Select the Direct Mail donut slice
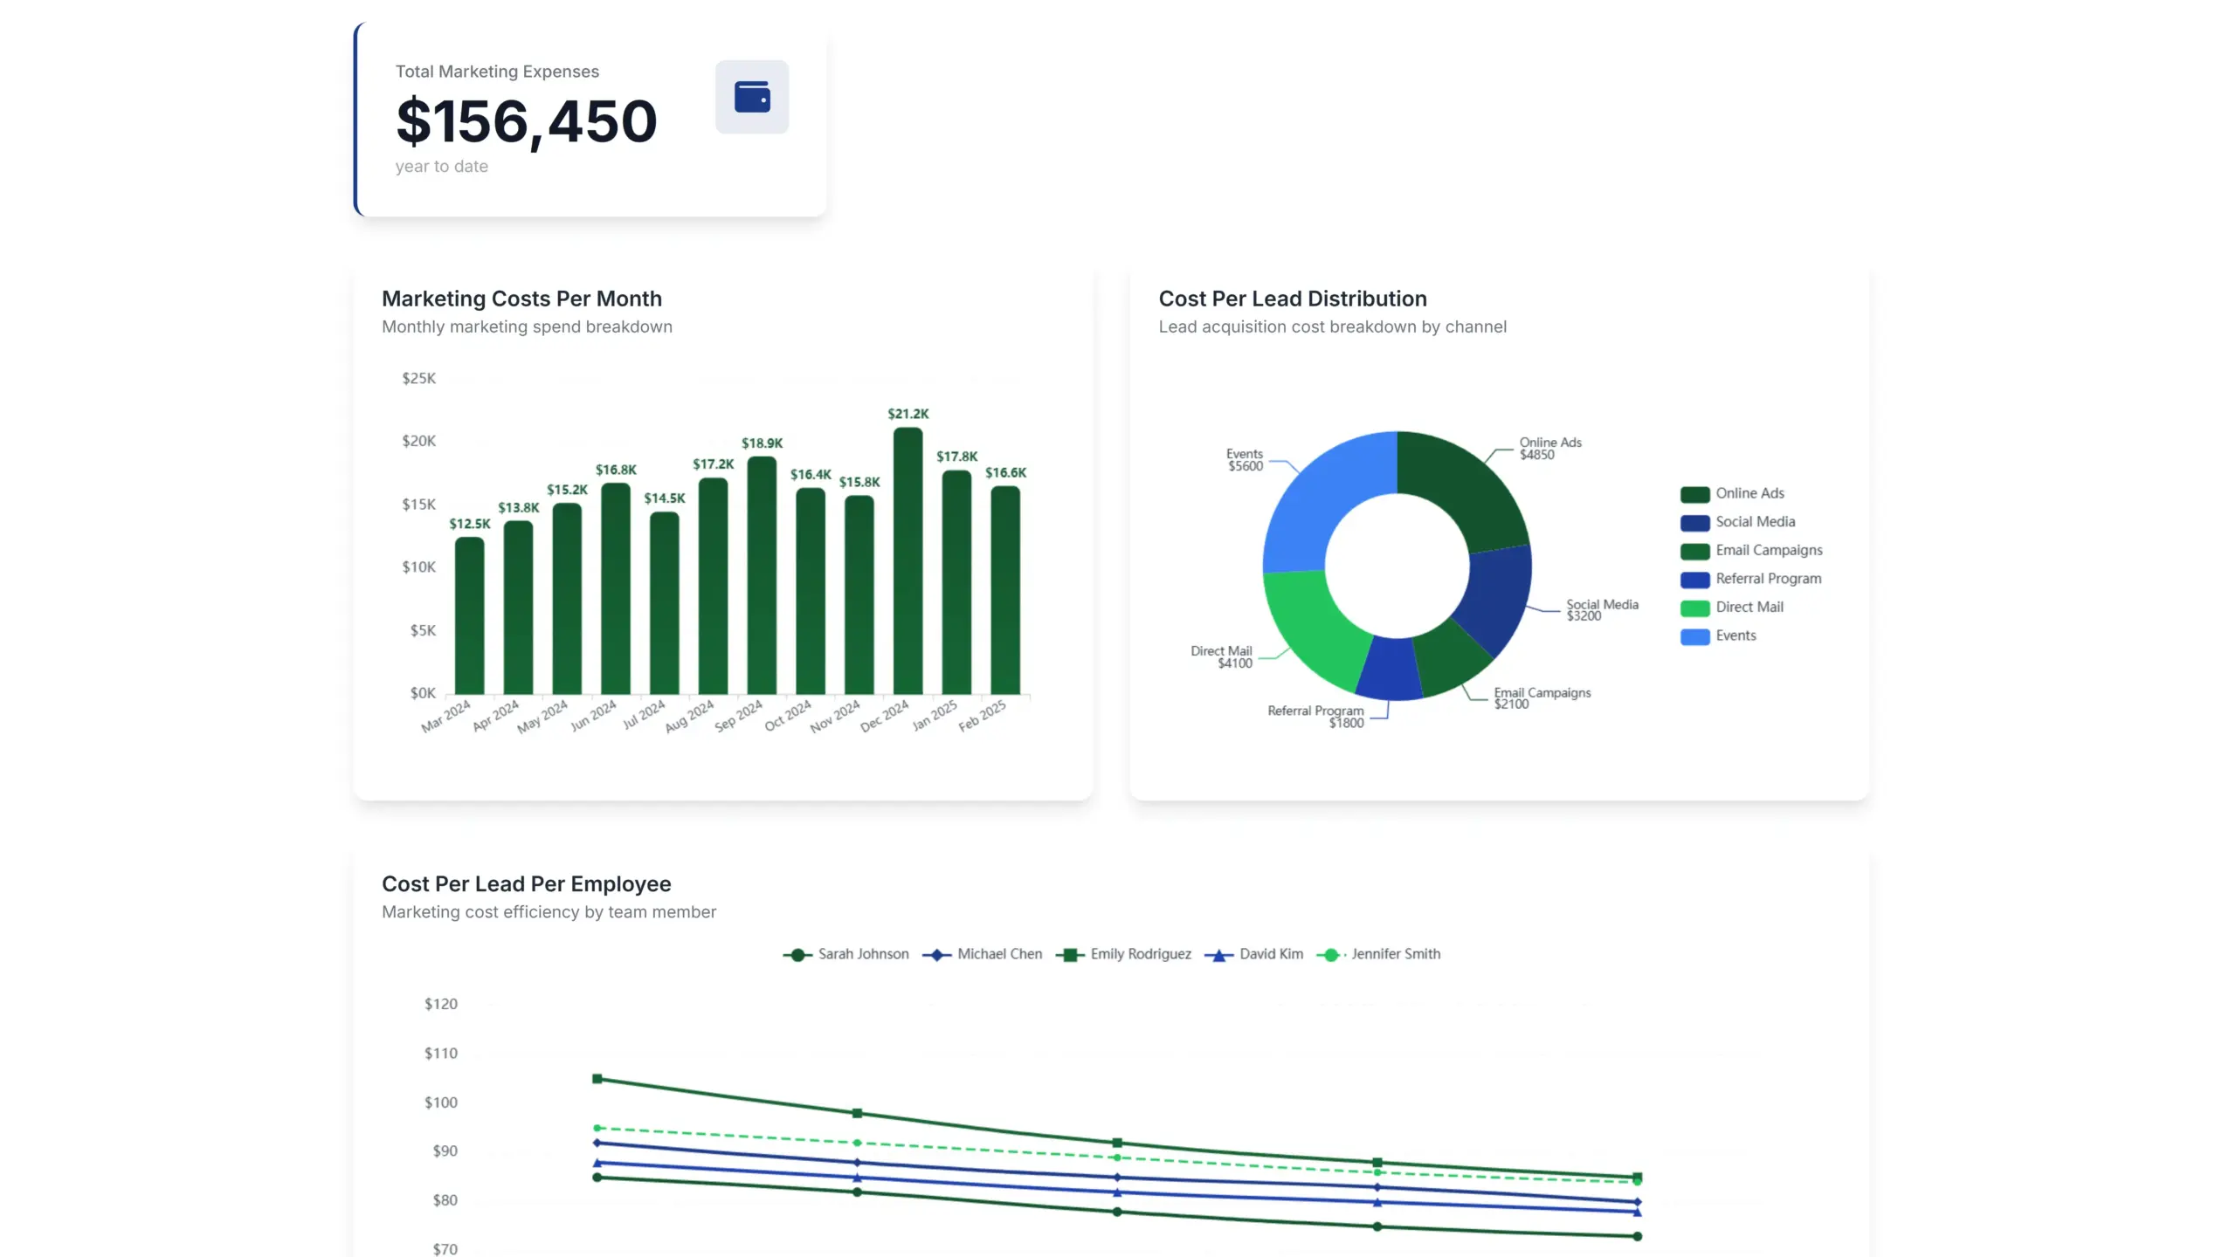 pos(1310,627)
